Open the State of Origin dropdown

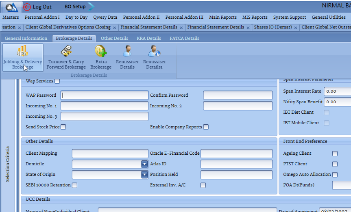[x=144, y=175]
